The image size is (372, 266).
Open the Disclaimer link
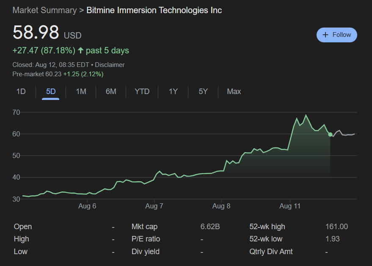click(x=110, y=65)
